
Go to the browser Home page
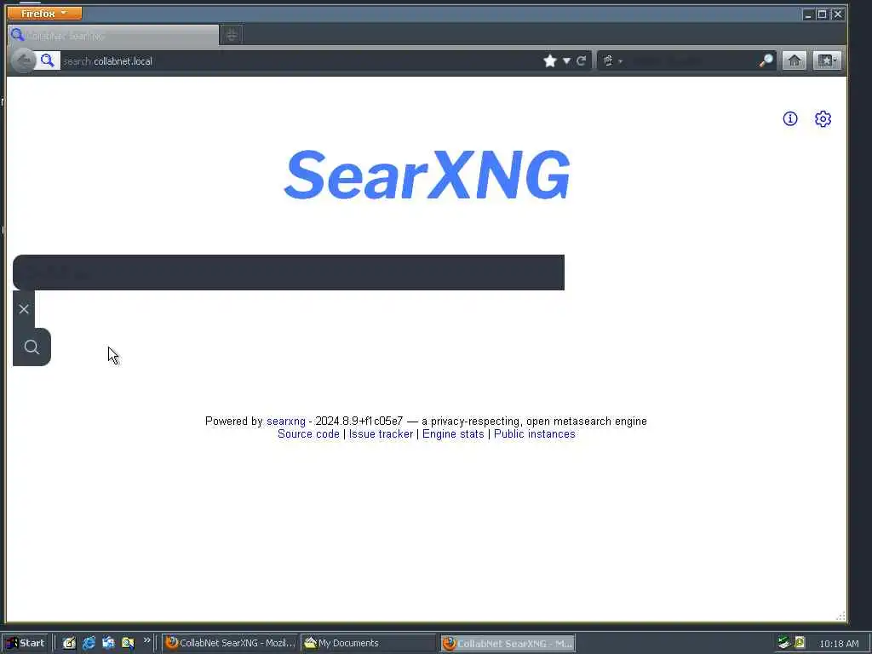(x=795, y=60)
